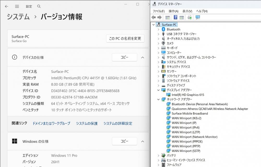Screen dimensions: 261x167
Task: Expand the コンピューター tree node arrow
Action: [x=158, y=53]
